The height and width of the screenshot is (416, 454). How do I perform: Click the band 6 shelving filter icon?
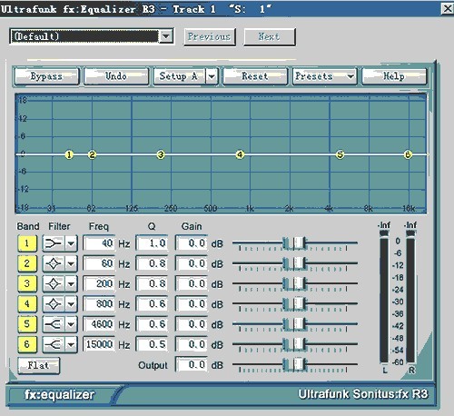click(x=54, y=344)
